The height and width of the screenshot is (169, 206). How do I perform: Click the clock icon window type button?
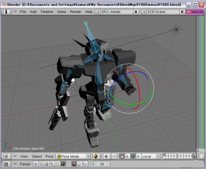(201, 156)
